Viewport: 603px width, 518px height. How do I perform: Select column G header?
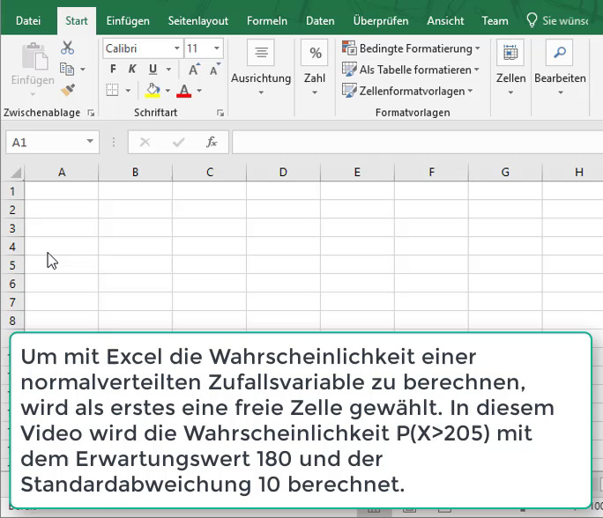tap(505, 172)
